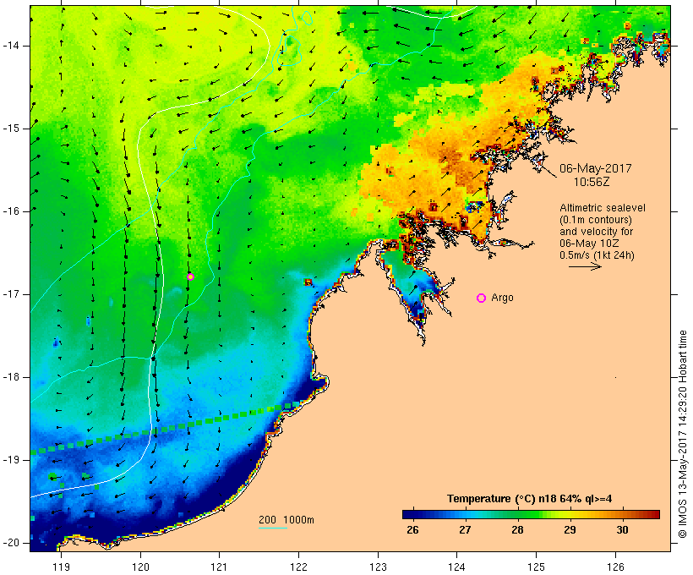Click the '(0.1m contours)' text
The image size is (693, 575).
point(595,220)
